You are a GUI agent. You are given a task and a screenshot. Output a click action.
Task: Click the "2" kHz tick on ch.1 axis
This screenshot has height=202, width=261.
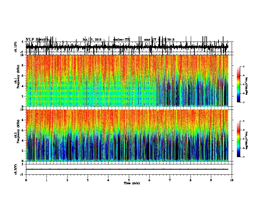pos(23,96)
